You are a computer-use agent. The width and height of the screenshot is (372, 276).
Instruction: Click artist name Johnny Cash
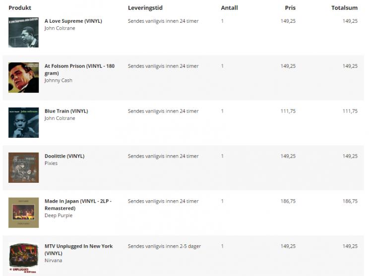point(59,80)
